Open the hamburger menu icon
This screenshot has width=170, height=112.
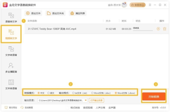pyautogui.click(x=150, y=5)
